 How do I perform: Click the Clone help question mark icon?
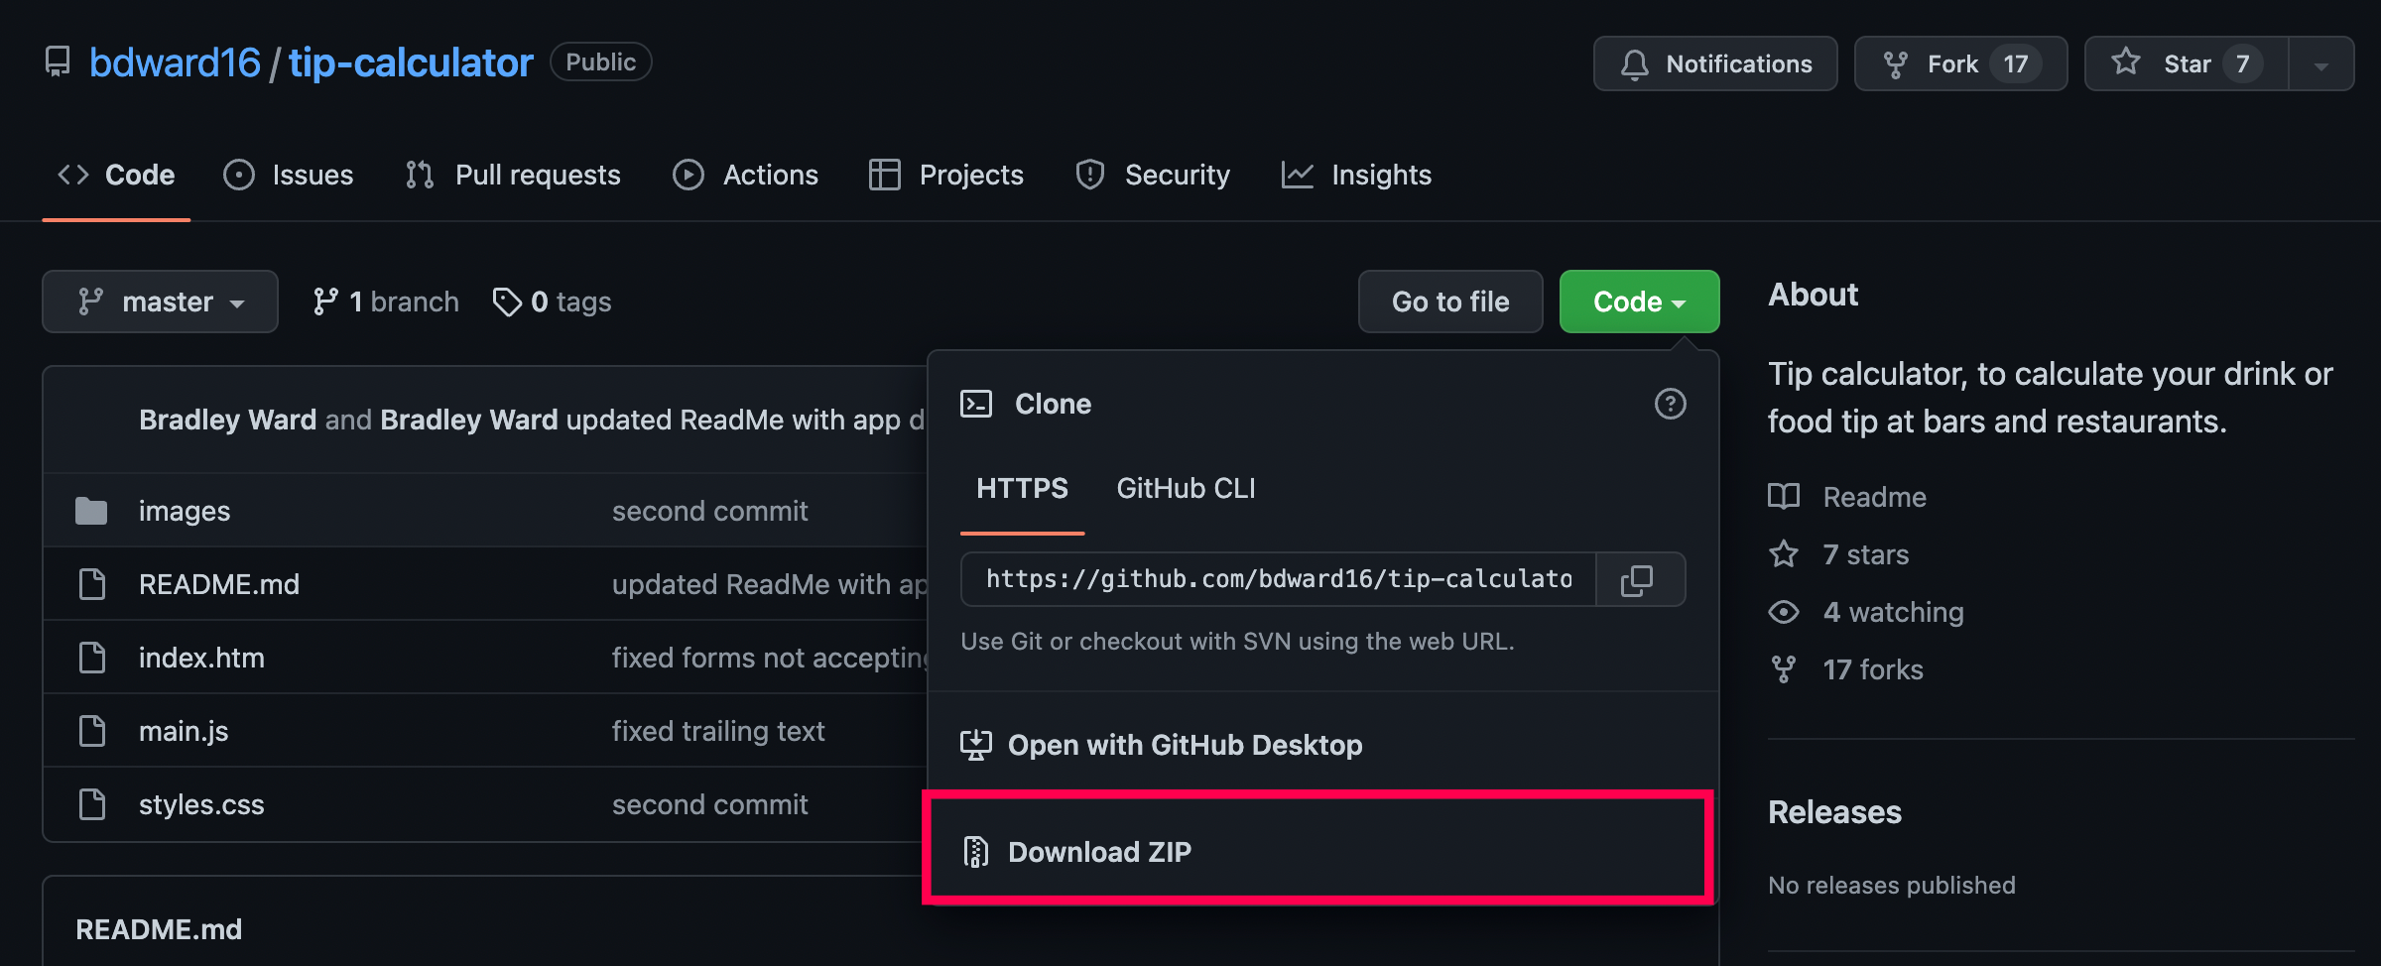[1671, 404]
